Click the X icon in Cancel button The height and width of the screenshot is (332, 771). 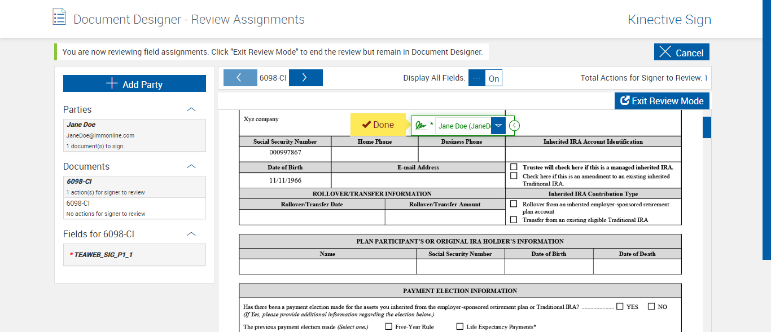(665, 52)
